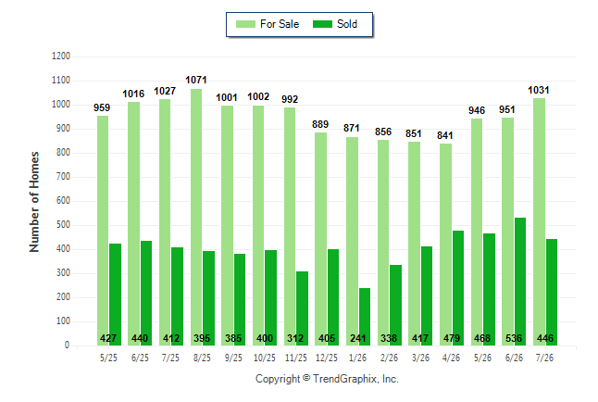This screenshot has height=402, width=598.
Task: Select the 4/26 Sold bar labeled 479
Action: pos(458,288)
